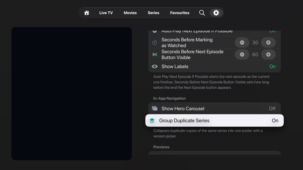Viewport: 303px width, 170px height.
Task: Click the carousel icon beside Show Hero Carousel
Action: click(155, 108)
